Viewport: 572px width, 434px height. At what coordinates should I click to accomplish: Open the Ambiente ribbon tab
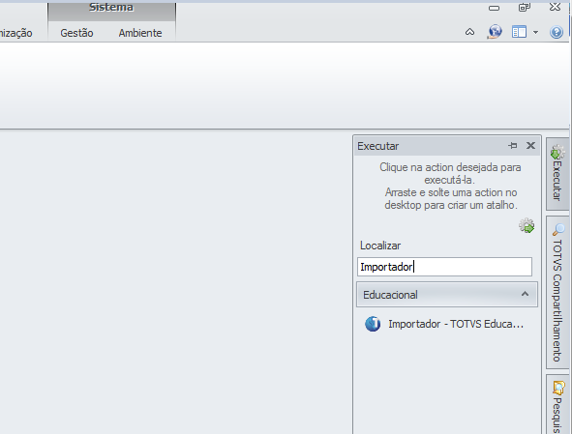pyautogui.click(x=140, y=33)
